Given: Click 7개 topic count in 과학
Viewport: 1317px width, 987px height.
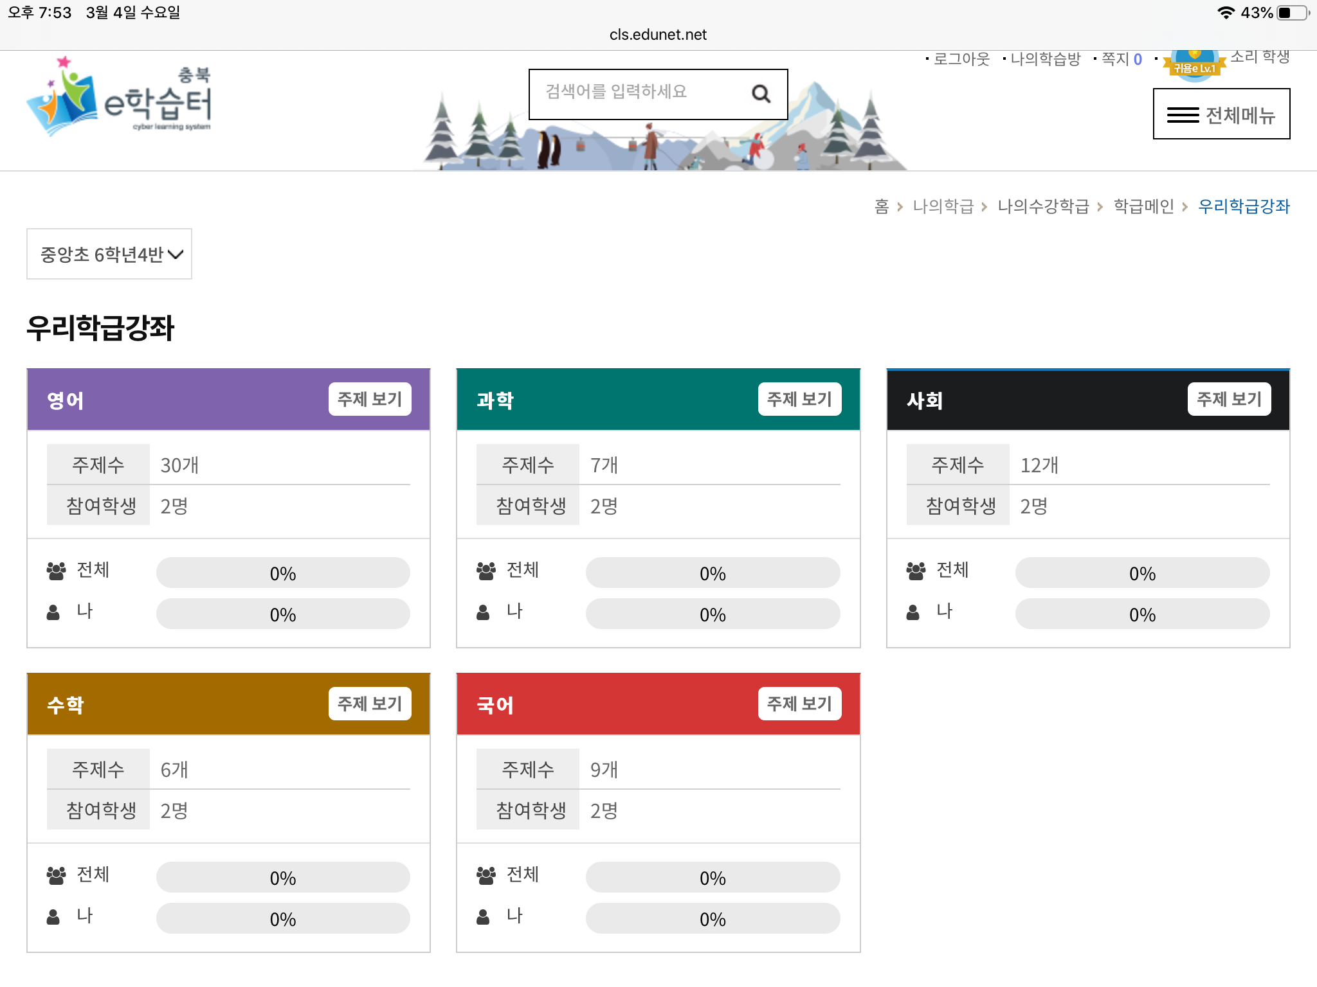Looking at the screenshot, I should [604, 465].
